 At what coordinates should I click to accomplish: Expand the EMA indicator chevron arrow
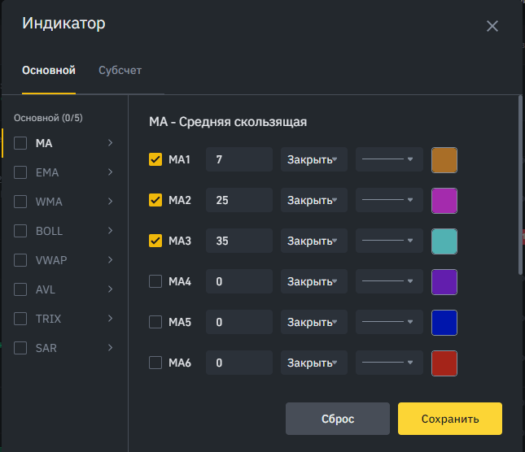pos(110,172)
